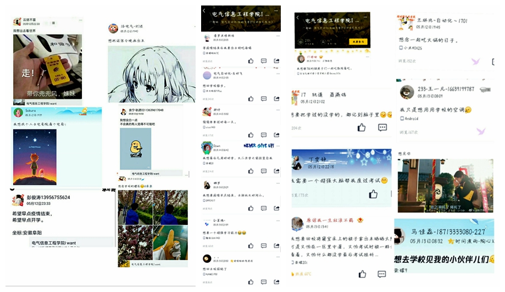This screenshot has width=505, height=292.
Task: Open three-dot menu in leftmost 电气信息工程学院 header
Action: tap(276, 10)
